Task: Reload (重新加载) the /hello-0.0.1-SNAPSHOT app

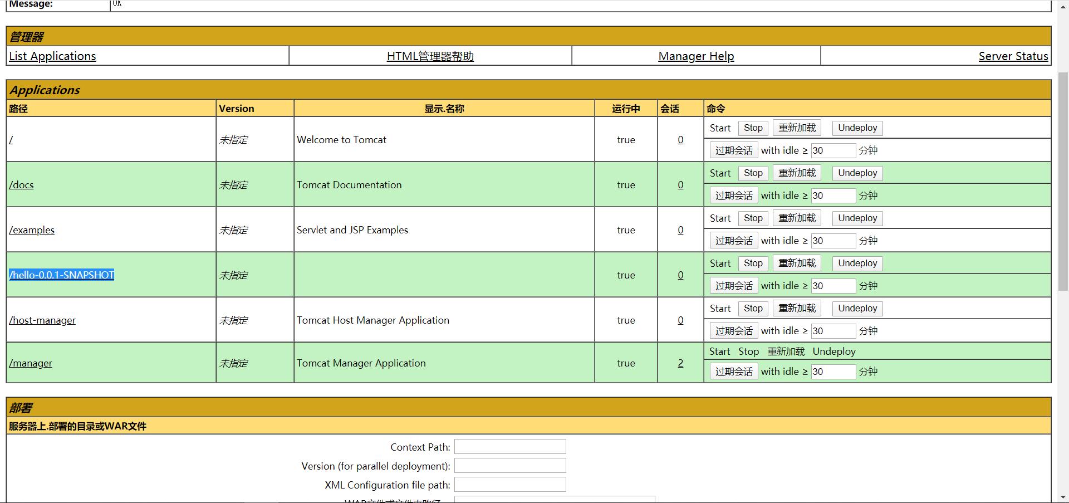Action: tap(797, 263)
